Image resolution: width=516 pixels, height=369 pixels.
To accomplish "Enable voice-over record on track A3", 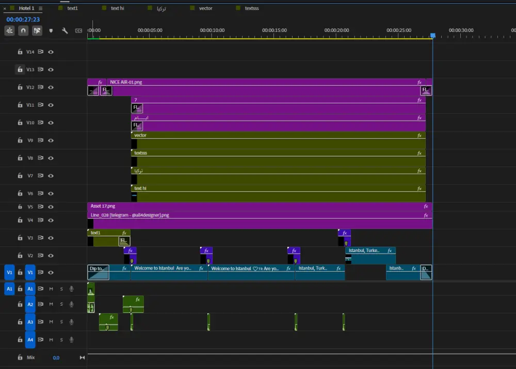I will (71, 322).
